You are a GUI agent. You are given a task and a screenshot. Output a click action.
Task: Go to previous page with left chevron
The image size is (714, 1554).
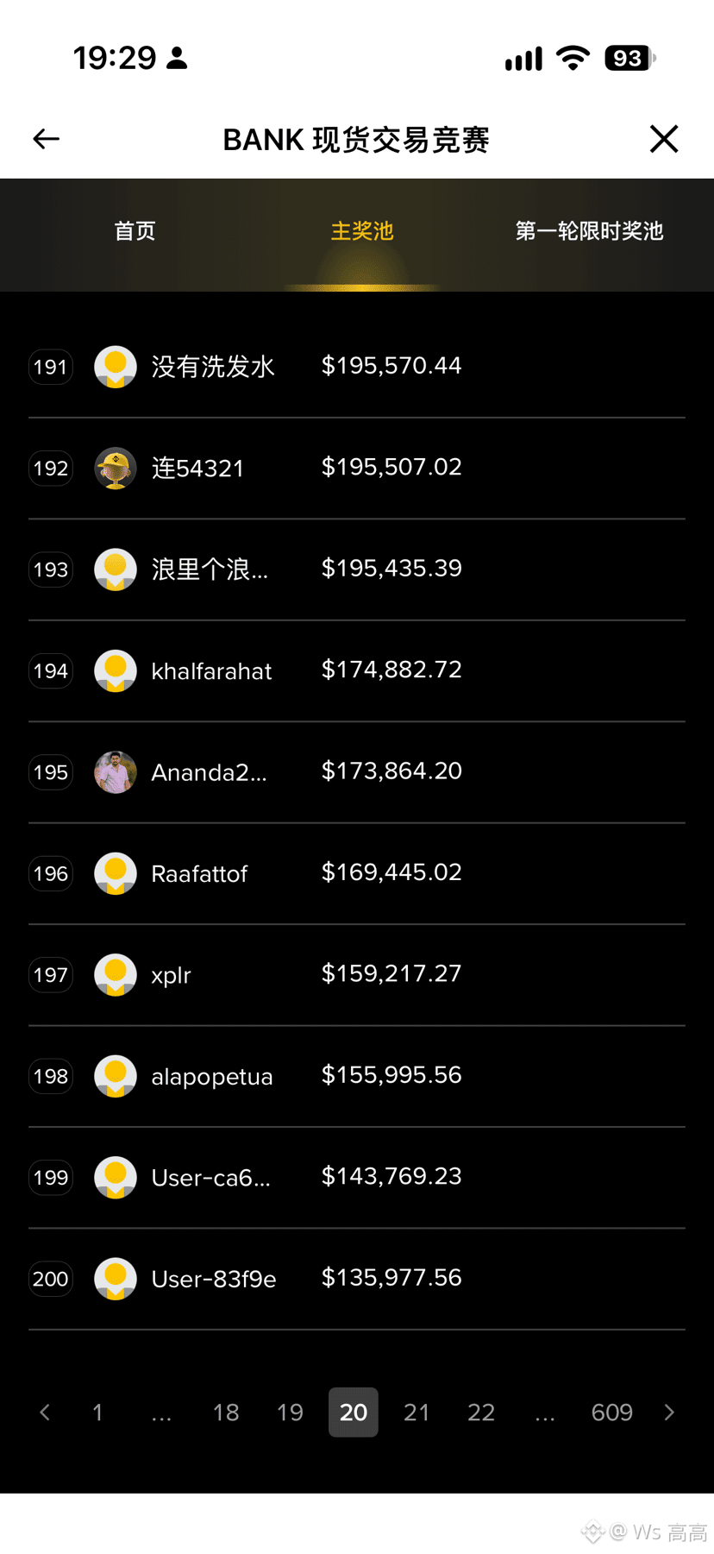[45, 1412]
